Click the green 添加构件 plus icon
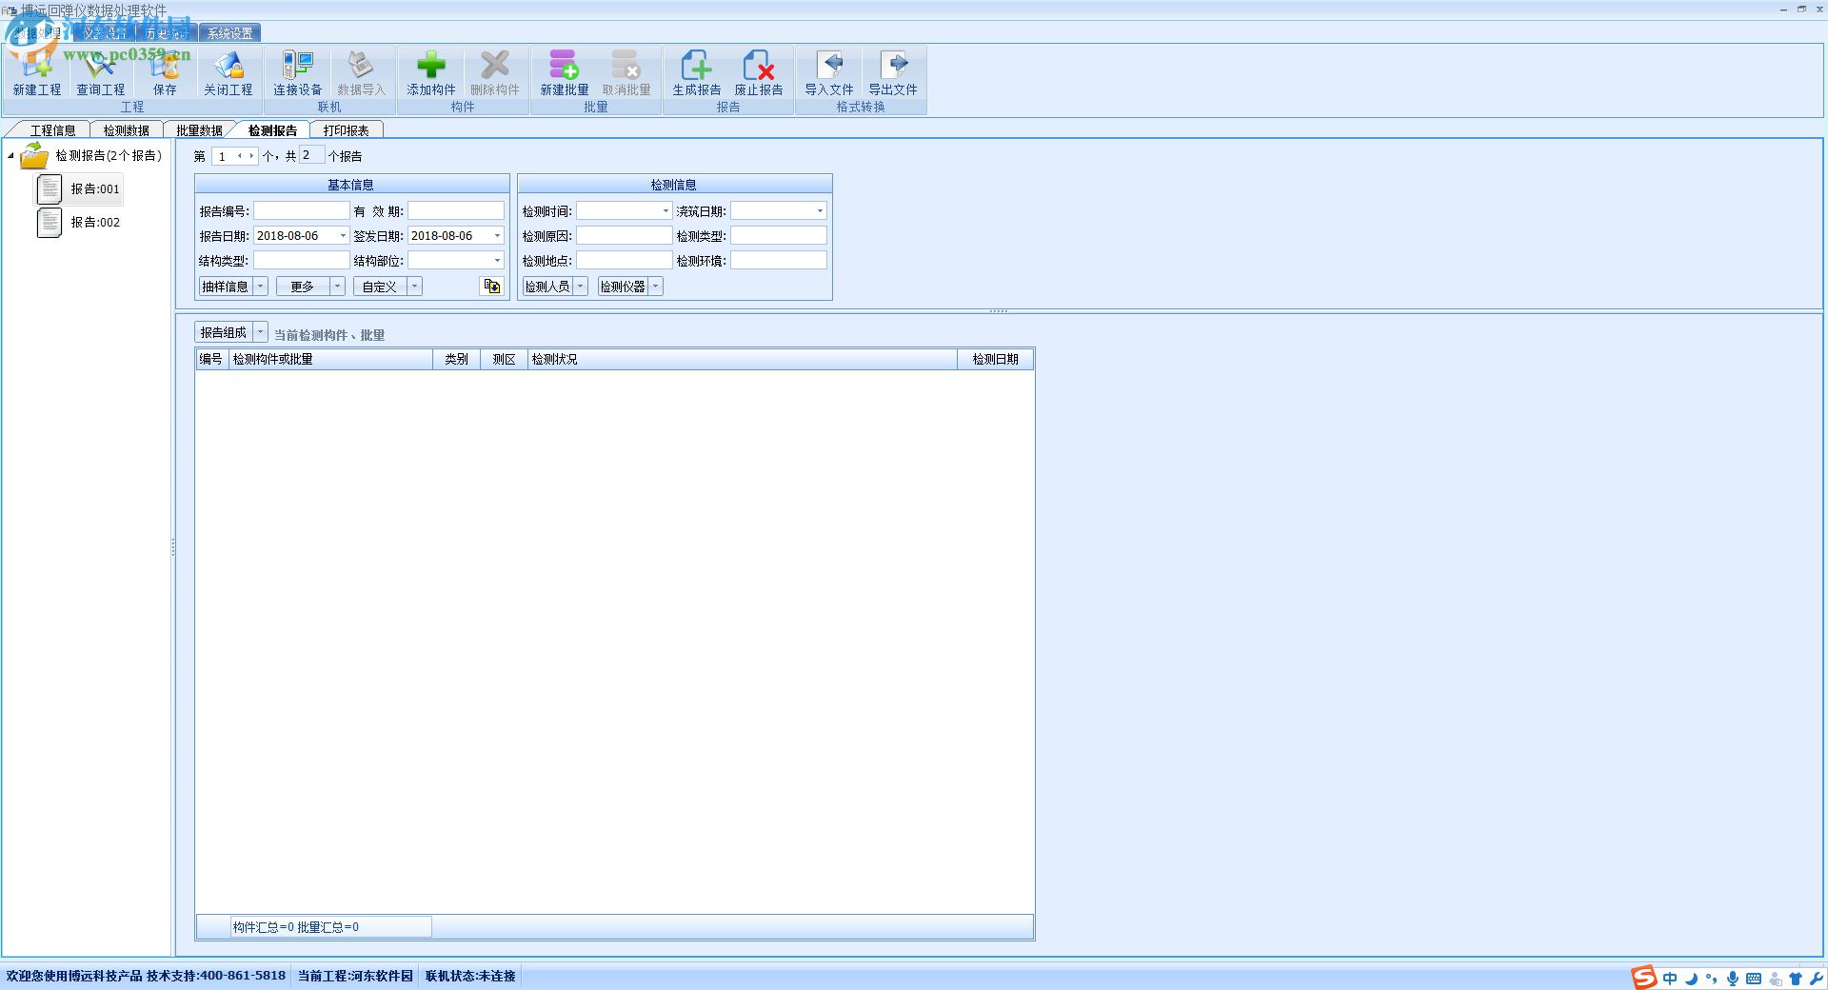 pyautogui.click(x=431, y=65)
